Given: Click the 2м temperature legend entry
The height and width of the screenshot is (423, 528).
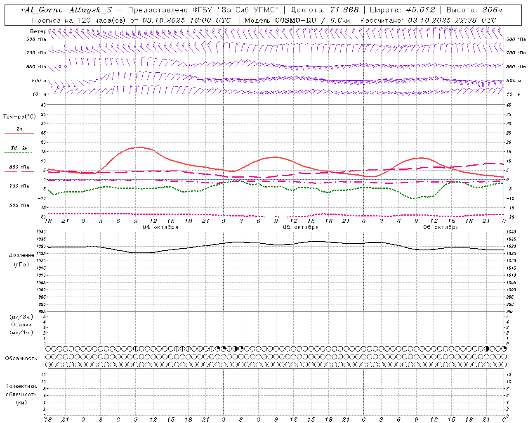Looking at the screenshot, I should (x=19, y=129).
